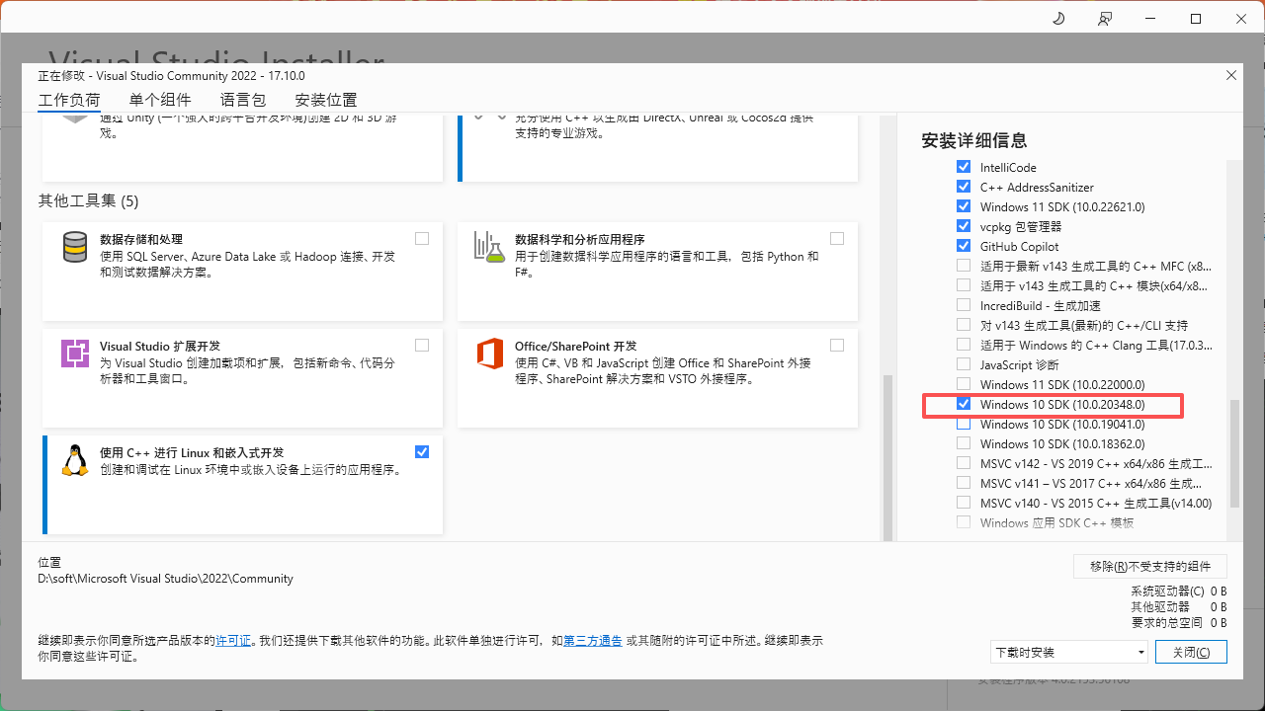This screenshot has height=711, width=1265.
Task: Click the Linux penguin icon
Action: pos(75,461)
